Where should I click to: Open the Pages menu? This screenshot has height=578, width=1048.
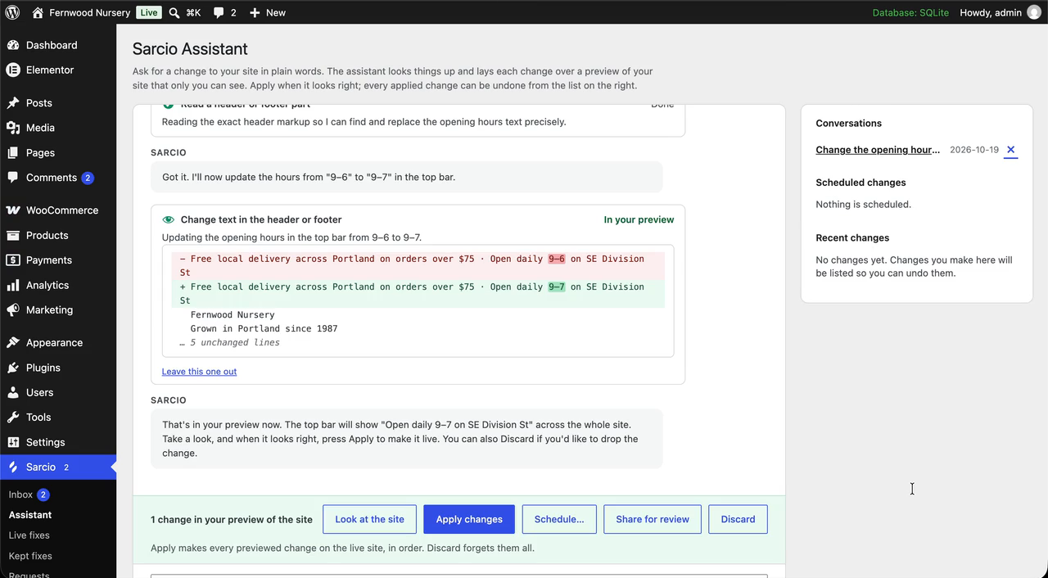[40, 152]
